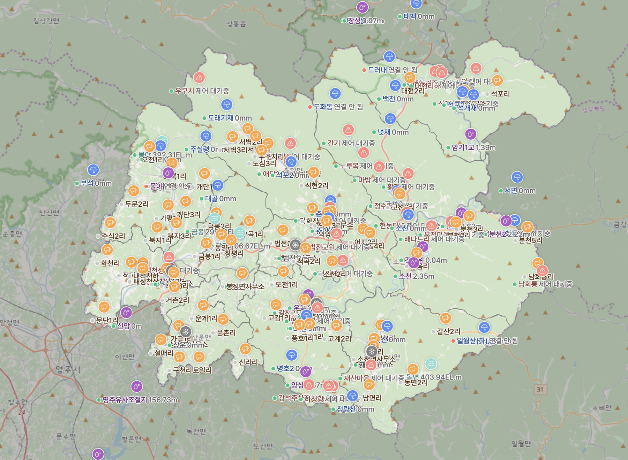Open the blue rain gauge icon above 넛재

tap(390, 119)
